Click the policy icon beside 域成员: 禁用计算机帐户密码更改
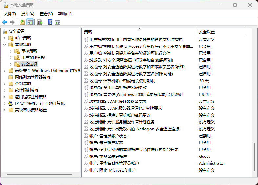258x185 pixels. click(x=86, y=88)
